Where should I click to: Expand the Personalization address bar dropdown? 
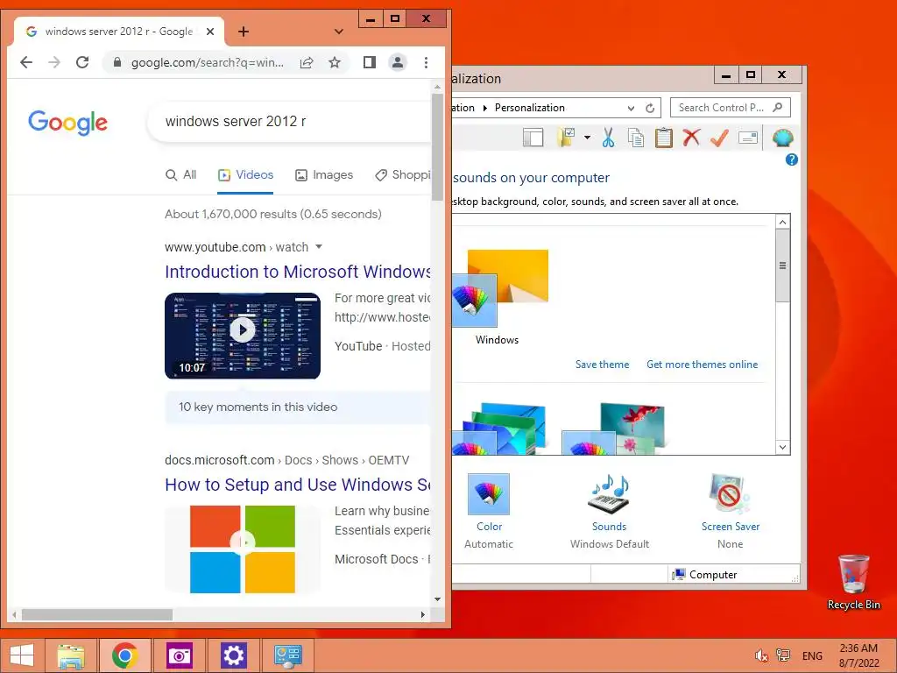point(631,108)
